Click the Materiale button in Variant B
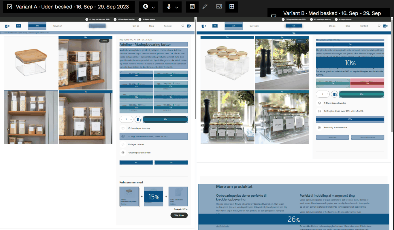394x230 pixels. click(333, 137)
